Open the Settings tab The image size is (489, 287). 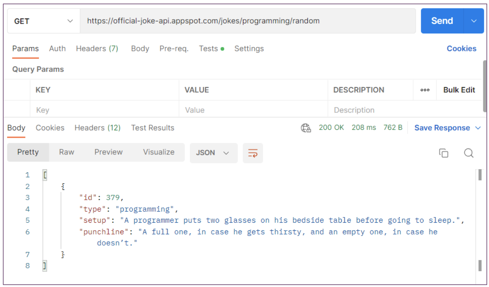[x=249, y=49]
